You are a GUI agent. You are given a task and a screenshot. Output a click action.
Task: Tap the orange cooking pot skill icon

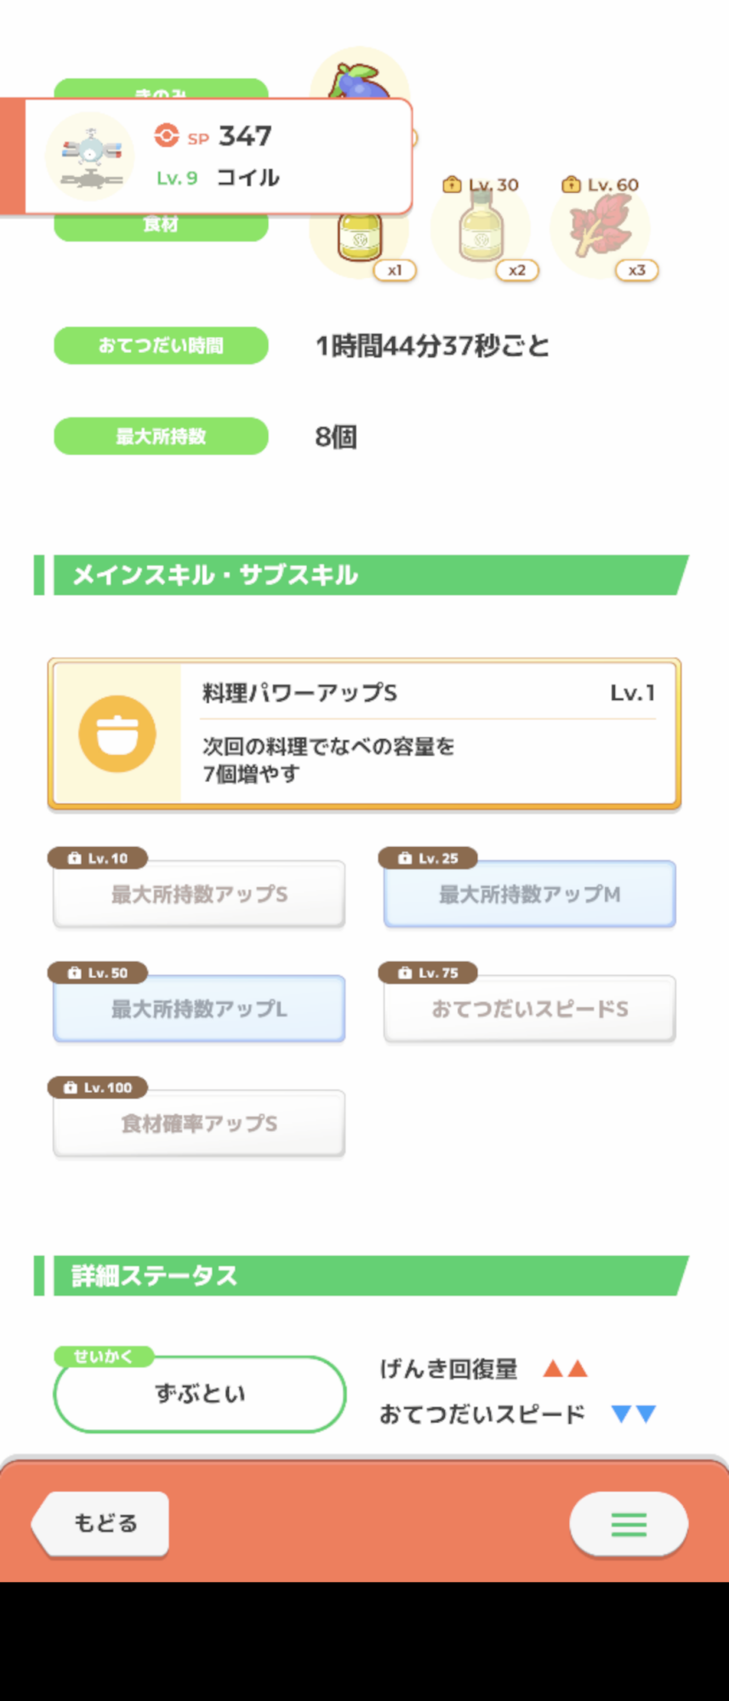click(x=117, y=733)
